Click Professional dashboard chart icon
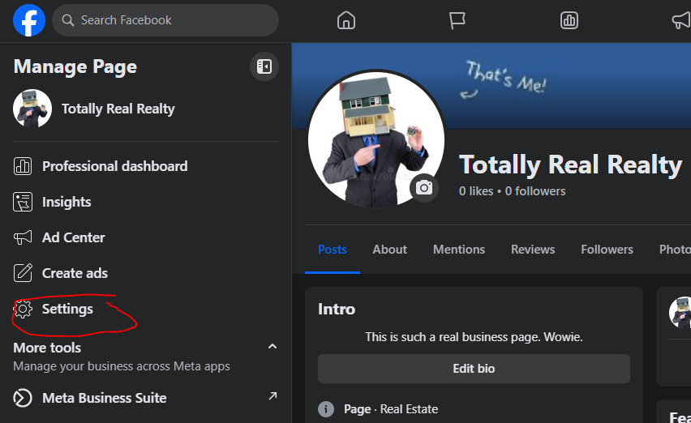Image resolution: width=691 pixels, height=423 pixels. coord(23,166)
